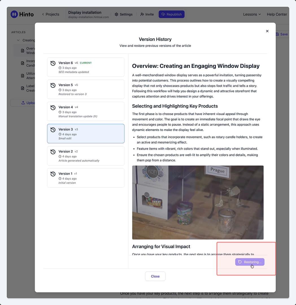Open the Lessons dropdown menu
This screenshot has height=305, width=296.
pyautogui.click(x=252, y=14)
